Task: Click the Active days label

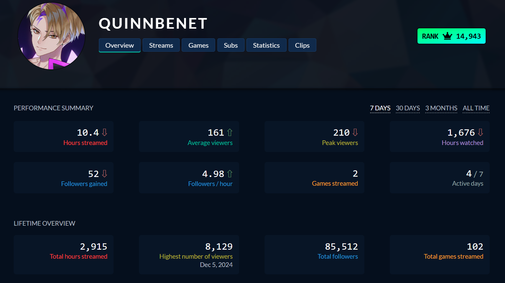Action: click(468, 183)
